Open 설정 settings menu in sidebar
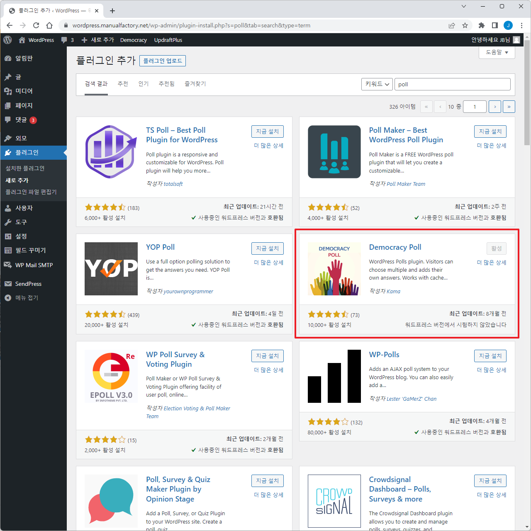The image size is (531, 531). tap(33, 236)
